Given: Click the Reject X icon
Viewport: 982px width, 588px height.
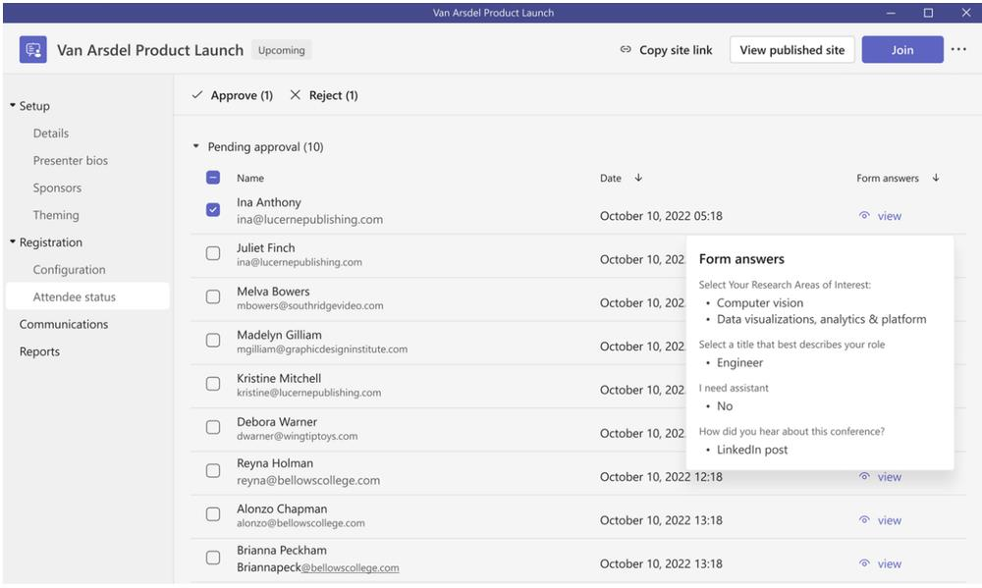Looking at the screenshot, I should coord(295,94).
